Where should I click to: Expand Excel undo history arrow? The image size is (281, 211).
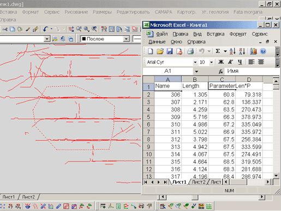click(x=209, y=51)
